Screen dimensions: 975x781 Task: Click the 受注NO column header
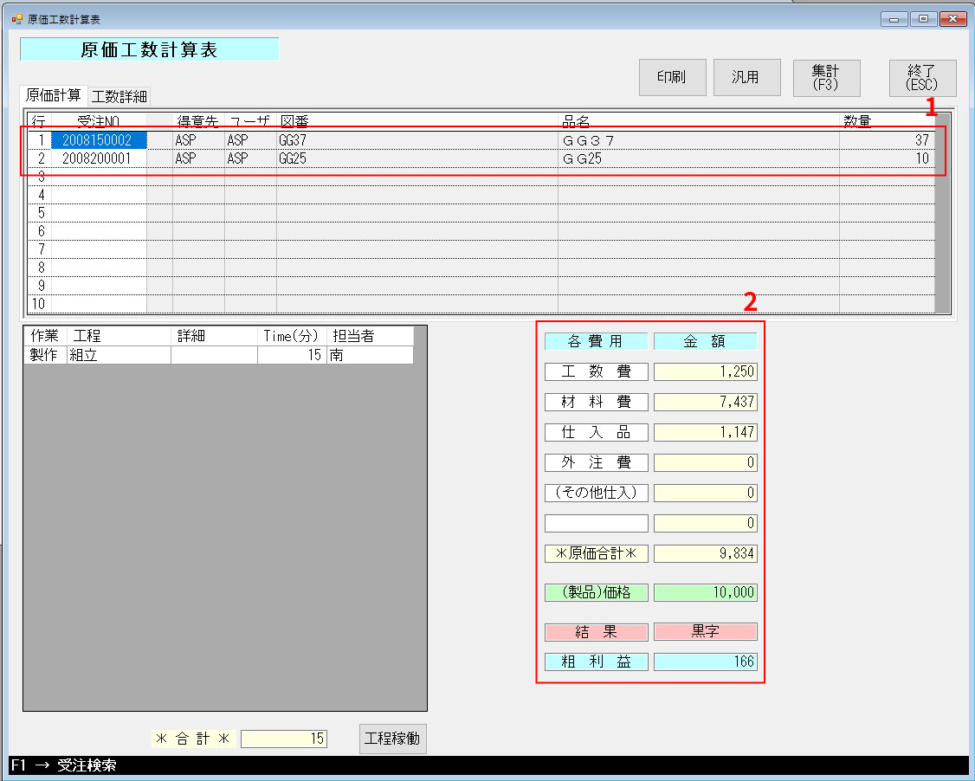(99, 121)
